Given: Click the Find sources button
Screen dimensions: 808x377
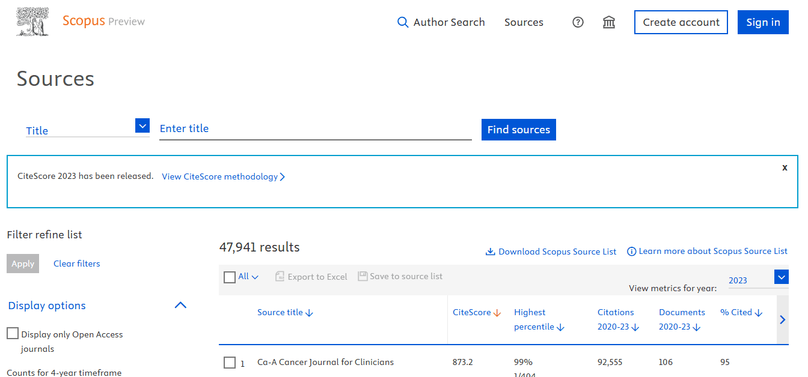Looking at the screenshot, I should pos(518,129).
